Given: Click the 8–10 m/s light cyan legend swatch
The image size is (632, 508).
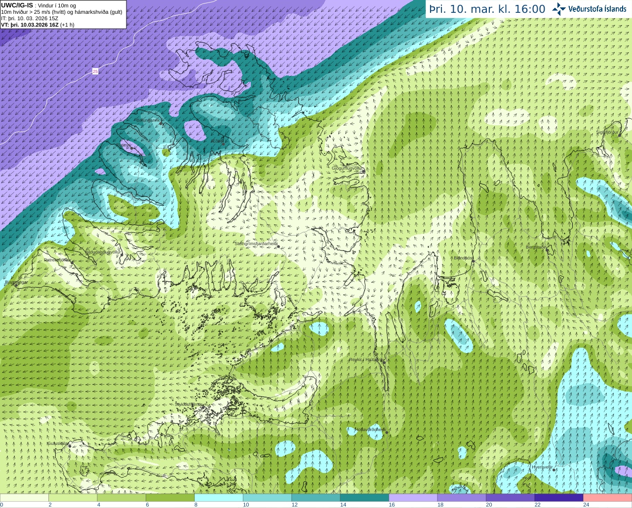Looking at the screenshot, I should tap(219, 498).
